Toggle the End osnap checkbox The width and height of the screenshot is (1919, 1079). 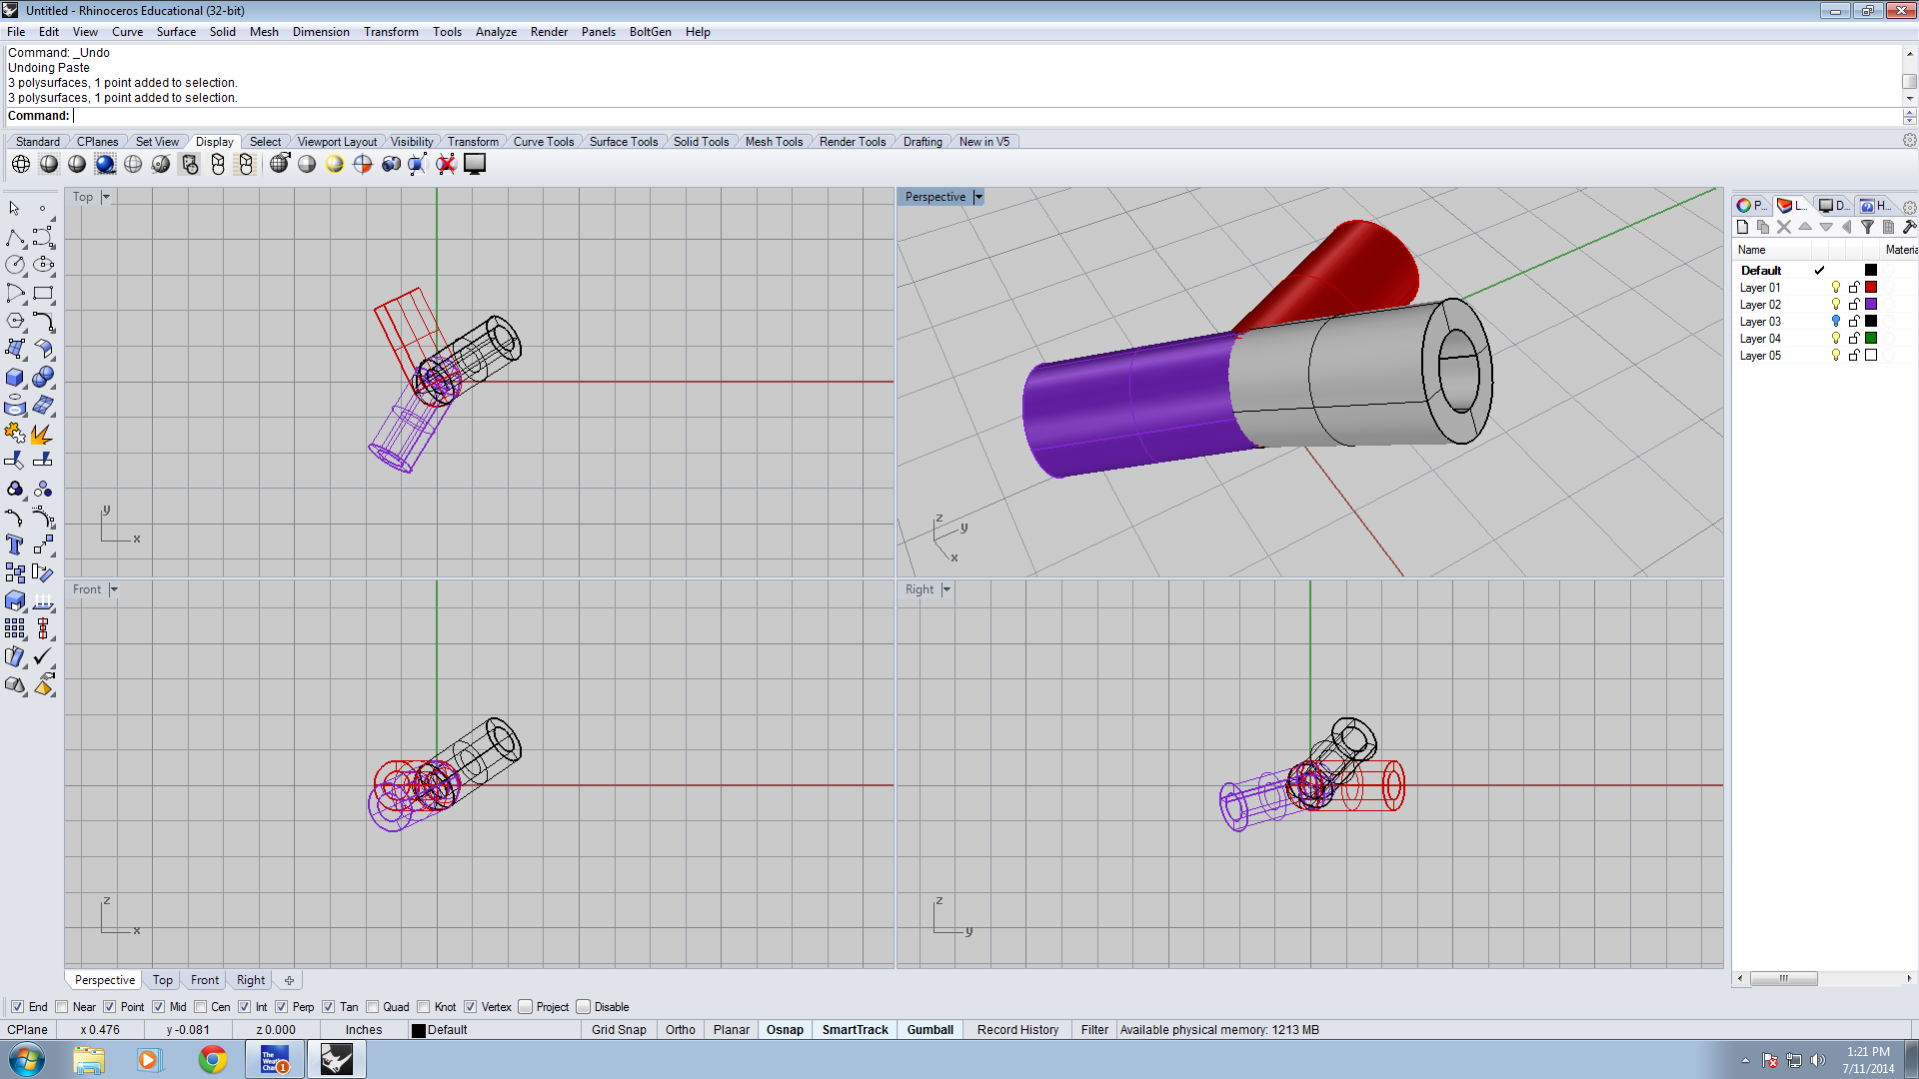tap(17, 1007)
